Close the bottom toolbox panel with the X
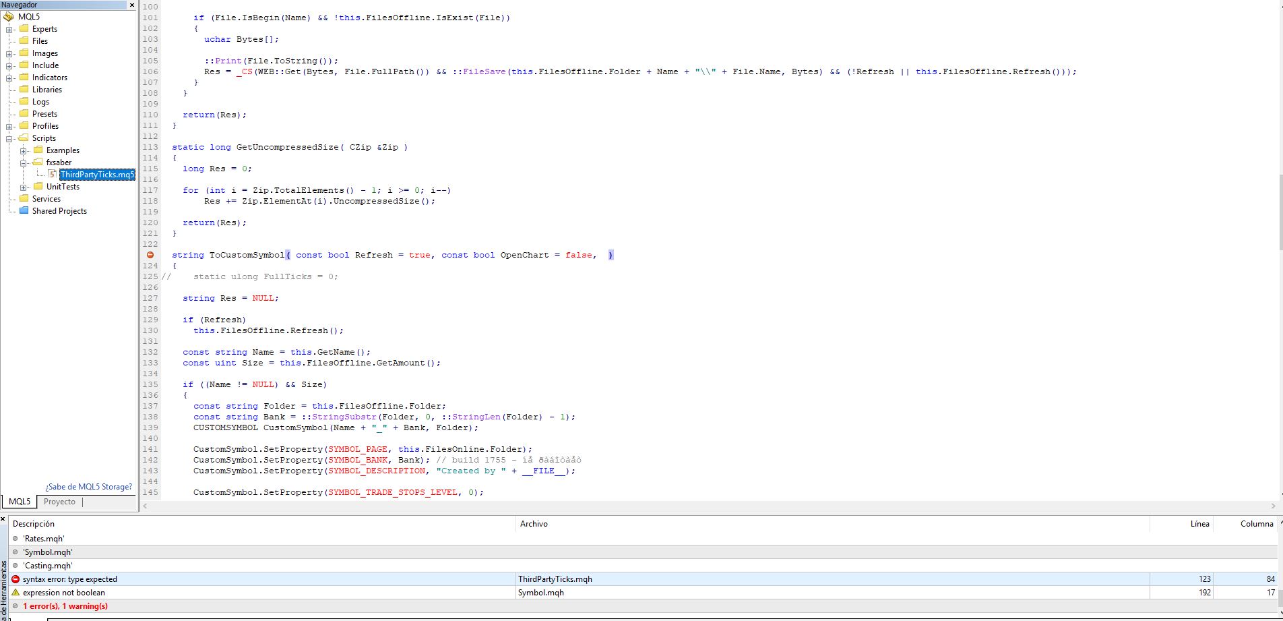Image resolution: width=1283 pixels, height=621 pixels. pyautogui.click(x=3, y=519)
